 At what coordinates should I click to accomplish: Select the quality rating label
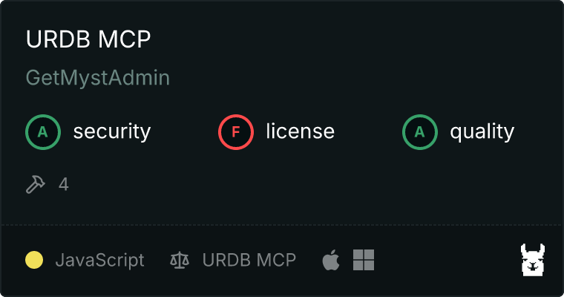pyautogui.click(x=482, y=132)
